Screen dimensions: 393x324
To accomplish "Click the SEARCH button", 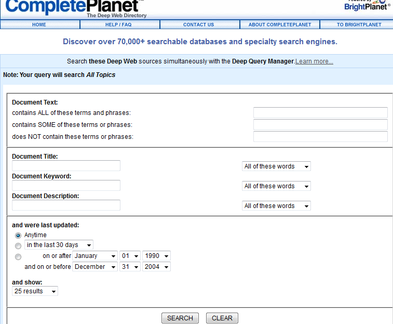I will 180,318.
